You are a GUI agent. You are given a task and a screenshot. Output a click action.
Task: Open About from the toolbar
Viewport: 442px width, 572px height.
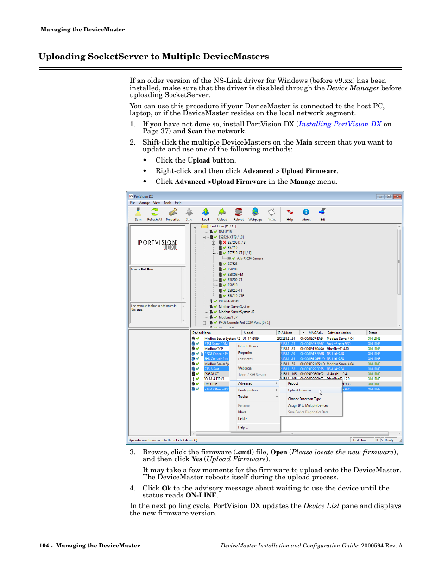(306, 214)
